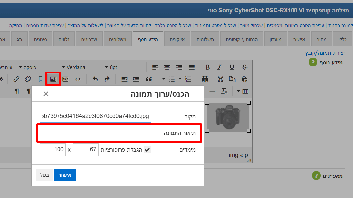Click the undo arrow icon
Viewport: 353px width, 198px height.
(95, 79)
